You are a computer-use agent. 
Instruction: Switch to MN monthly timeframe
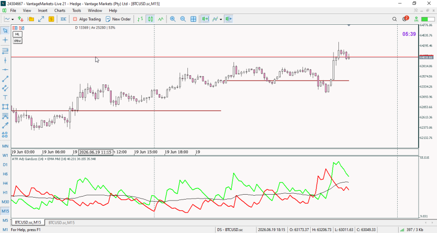pyautogui.click(x=5, y=146)
